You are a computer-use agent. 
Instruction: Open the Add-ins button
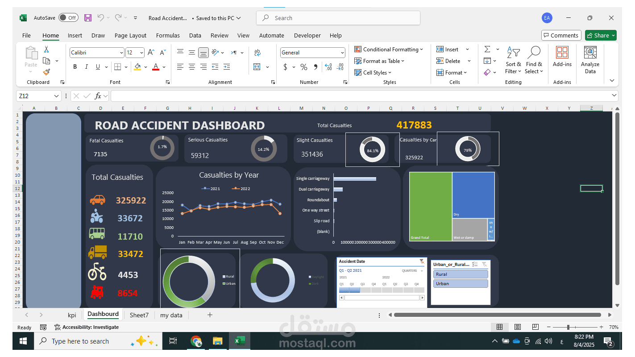(562, 57)
